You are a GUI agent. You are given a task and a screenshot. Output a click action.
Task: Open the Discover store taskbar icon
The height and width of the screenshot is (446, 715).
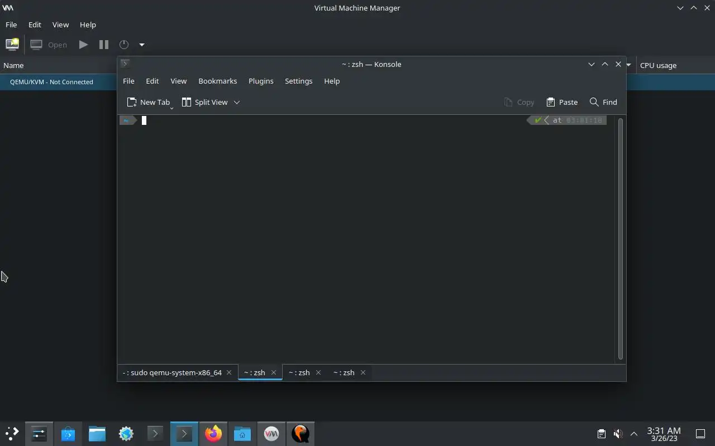point(68,433)
